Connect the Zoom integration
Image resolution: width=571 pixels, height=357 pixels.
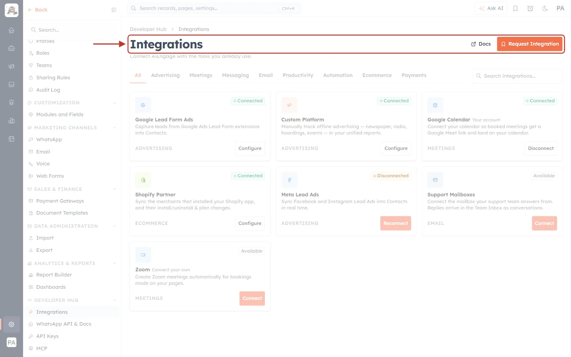click(x=252, y=298)
